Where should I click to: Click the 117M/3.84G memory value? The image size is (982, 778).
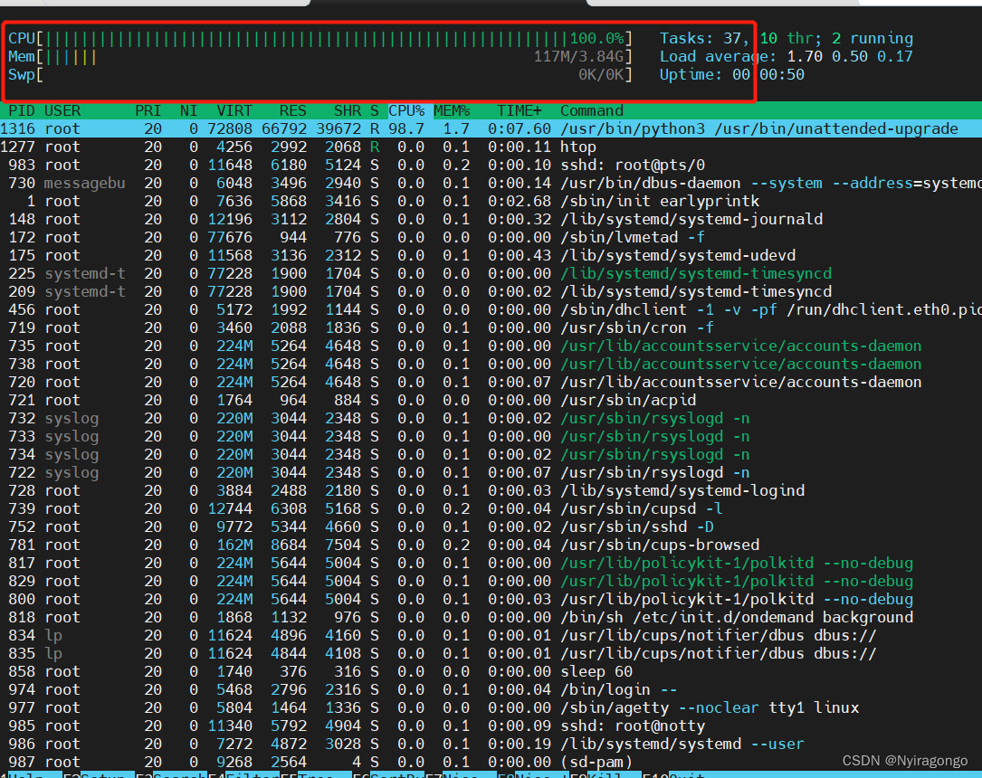point(578,57)
